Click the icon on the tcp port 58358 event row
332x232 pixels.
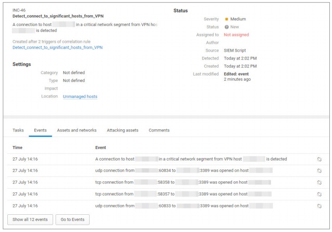tap(318, 182)
